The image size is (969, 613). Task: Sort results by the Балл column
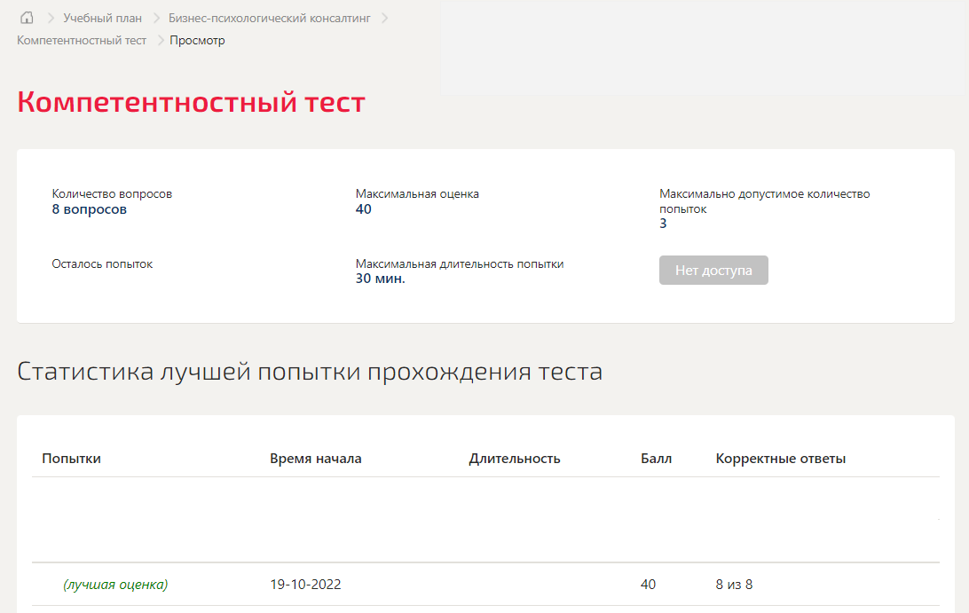click(x=657, y=458)
